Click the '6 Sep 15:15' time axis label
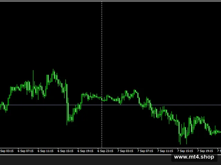 click(65, 151)
